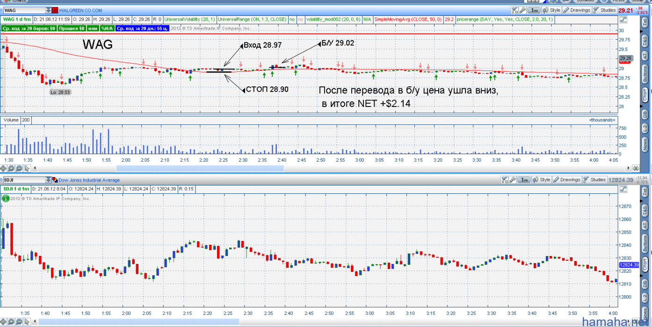The width and height of the screenshot is (652, 327).
Task: Click left scroll arrow under WAG chart
Action: pos(35,168)
